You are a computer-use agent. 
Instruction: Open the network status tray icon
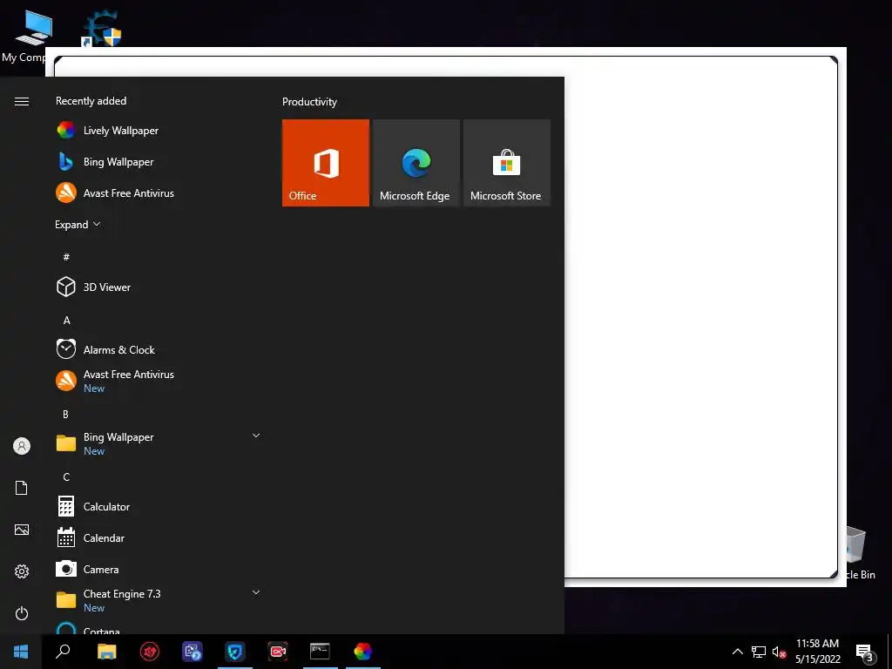click(x=759, y=652)
